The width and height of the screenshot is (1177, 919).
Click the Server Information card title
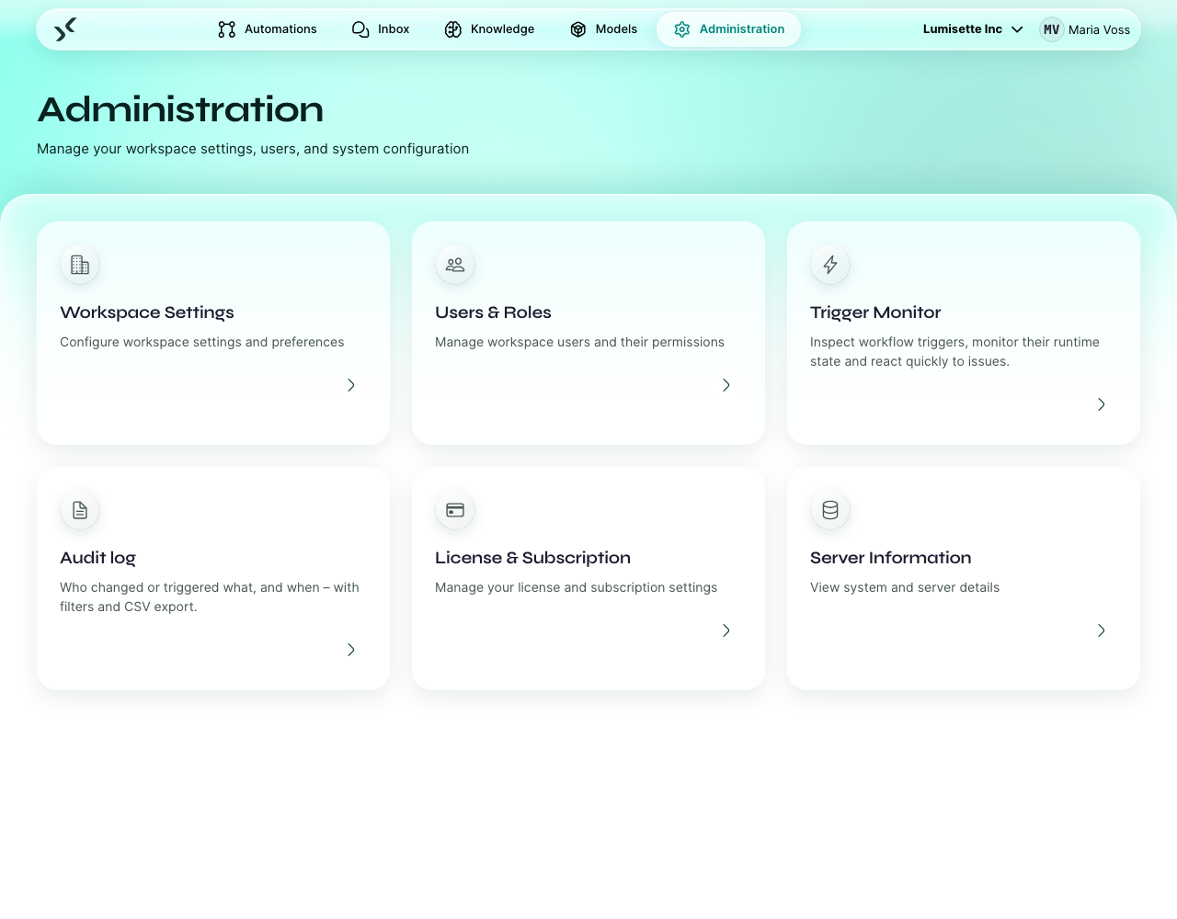pos(890,558)
